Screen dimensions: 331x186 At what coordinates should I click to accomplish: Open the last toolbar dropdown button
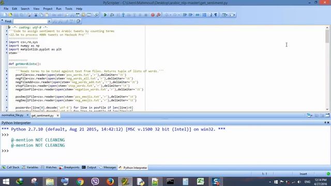232,15
